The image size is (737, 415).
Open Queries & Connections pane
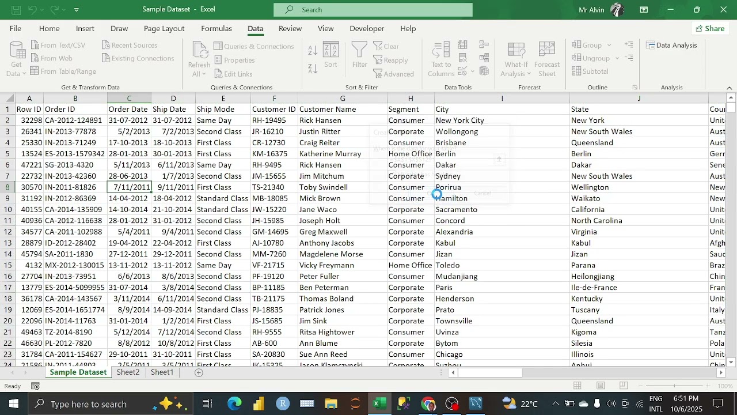253,46
